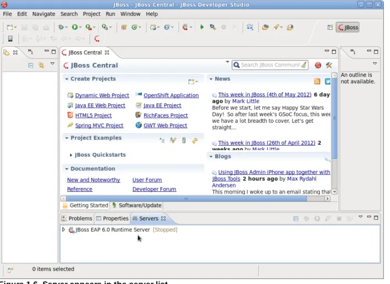
Task: Expand the JBoss Quickstarts tree
Action: [71, 155]
